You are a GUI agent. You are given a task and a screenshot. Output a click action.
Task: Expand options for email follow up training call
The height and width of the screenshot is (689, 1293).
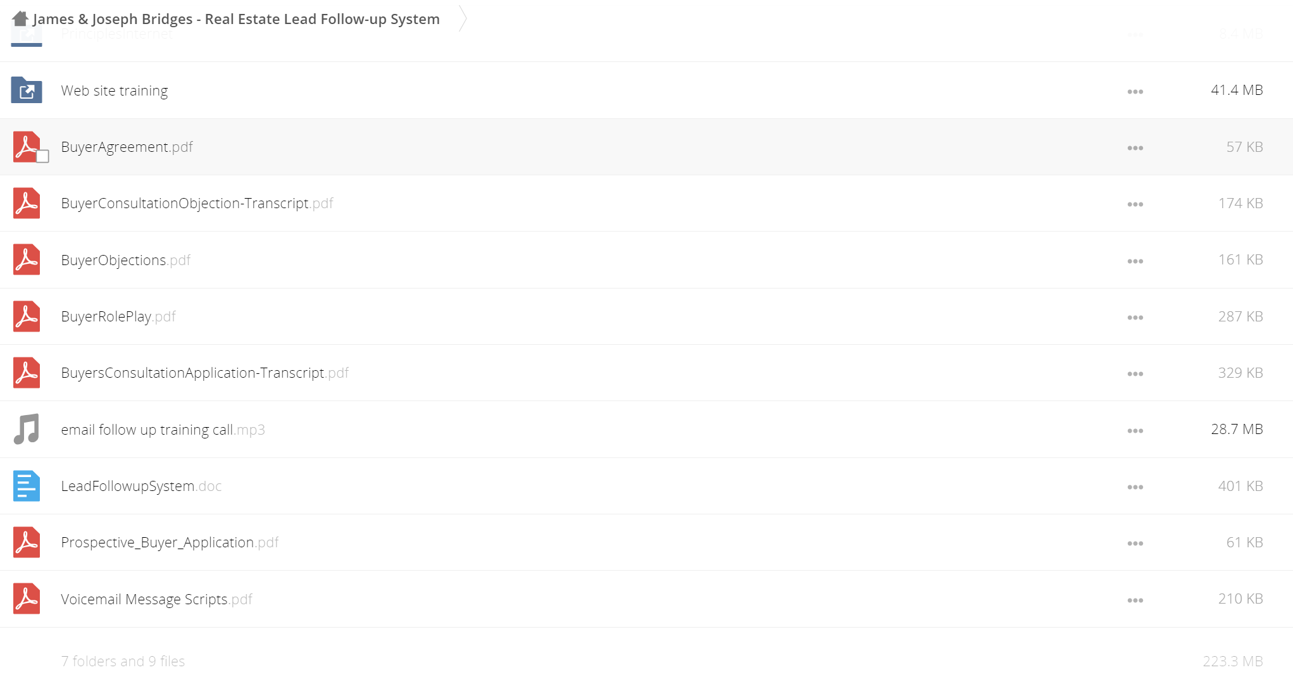1135,431
